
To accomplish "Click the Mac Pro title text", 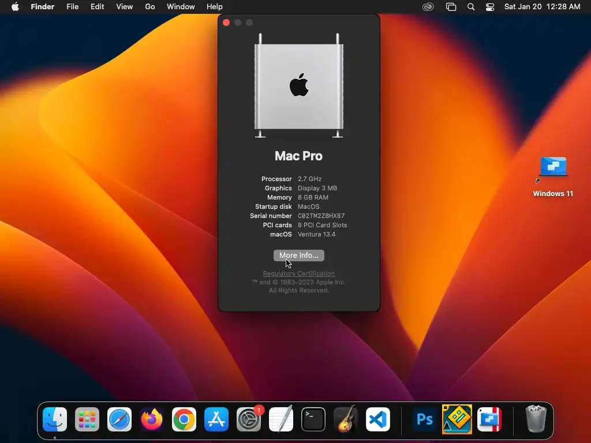I will click(298, 156).
